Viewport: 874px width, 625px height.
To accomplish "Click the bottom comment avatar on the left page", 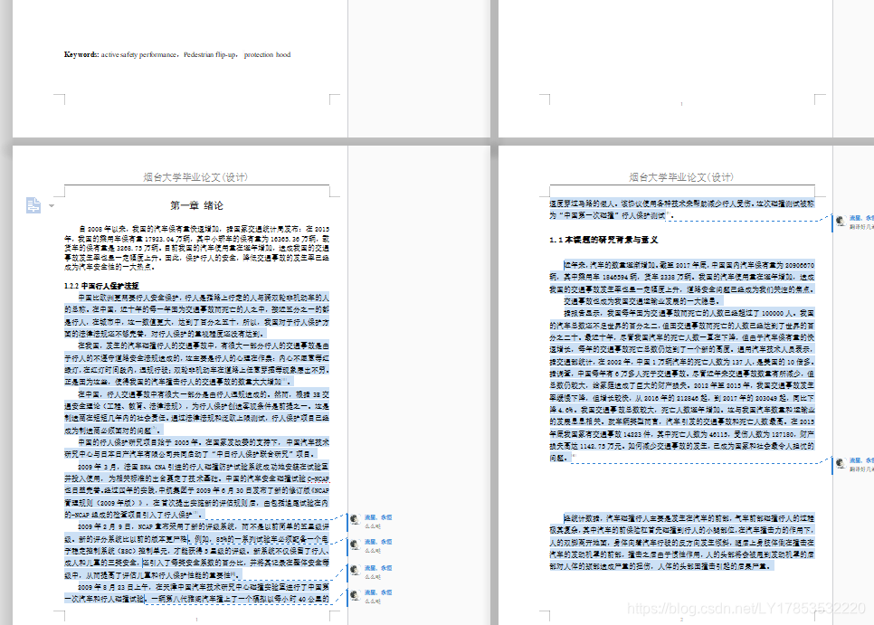I will pos(355,595).
